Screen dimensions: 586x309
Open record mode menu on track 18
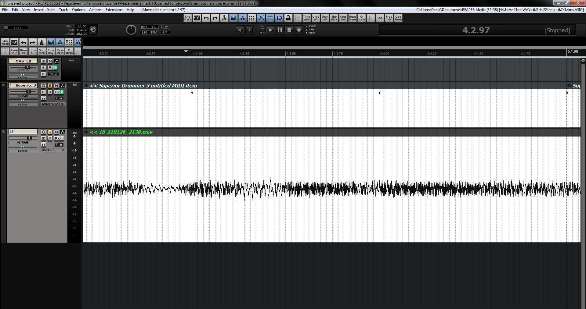[59, 145]
